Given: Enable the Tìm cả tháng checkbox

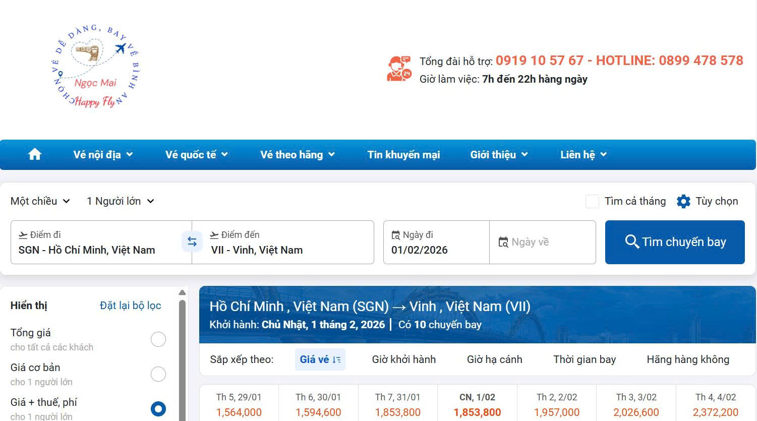Looking at the screenshot, I should 592,201.
